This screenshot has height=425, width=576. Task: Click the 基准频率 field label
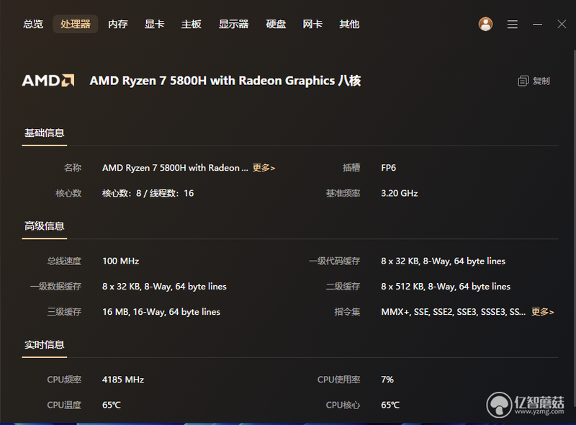pos(343,193)
